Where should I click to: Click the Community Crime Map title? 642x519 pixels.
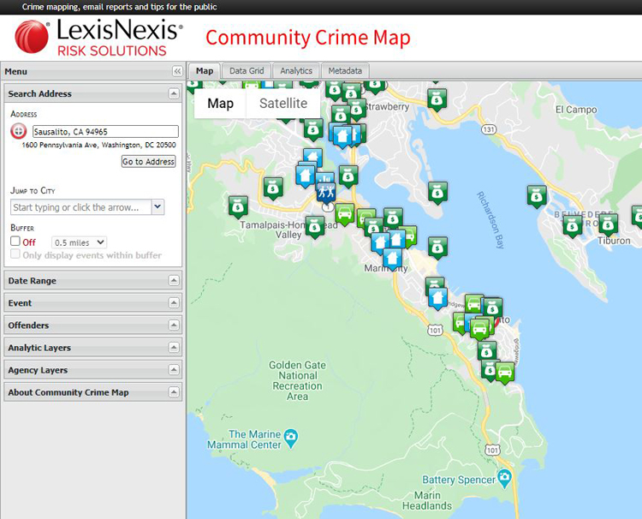(308, 38)
